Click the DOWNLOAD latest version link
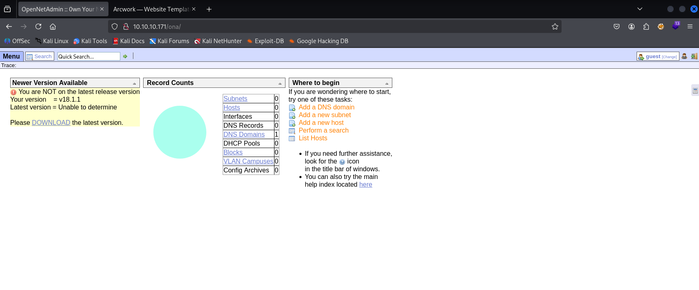699x290 pixels. [51, 122]
